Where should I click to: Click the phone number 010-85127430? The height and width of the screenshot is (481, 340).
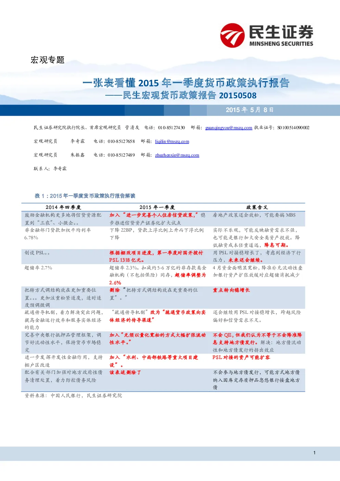click(x=171, y=128)
